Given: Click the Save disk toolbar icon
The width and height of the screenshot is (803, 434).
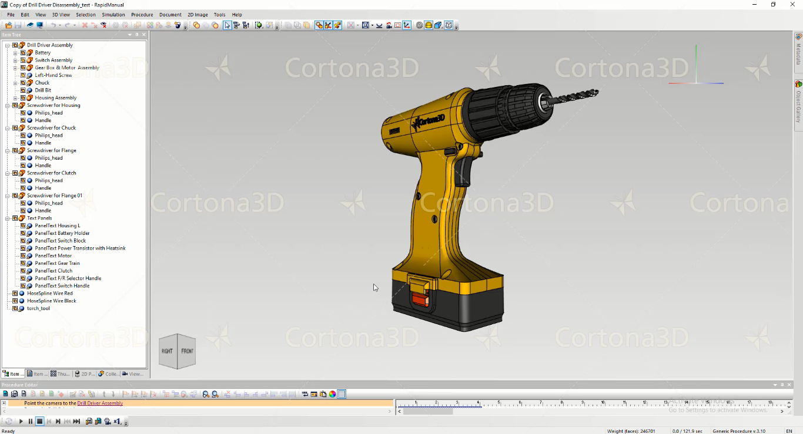Looking at the screenshot, I should [x=18, y=25].
